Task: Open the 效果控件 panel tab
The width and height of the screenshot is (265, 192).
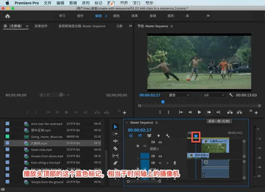Action: (41, 26)
